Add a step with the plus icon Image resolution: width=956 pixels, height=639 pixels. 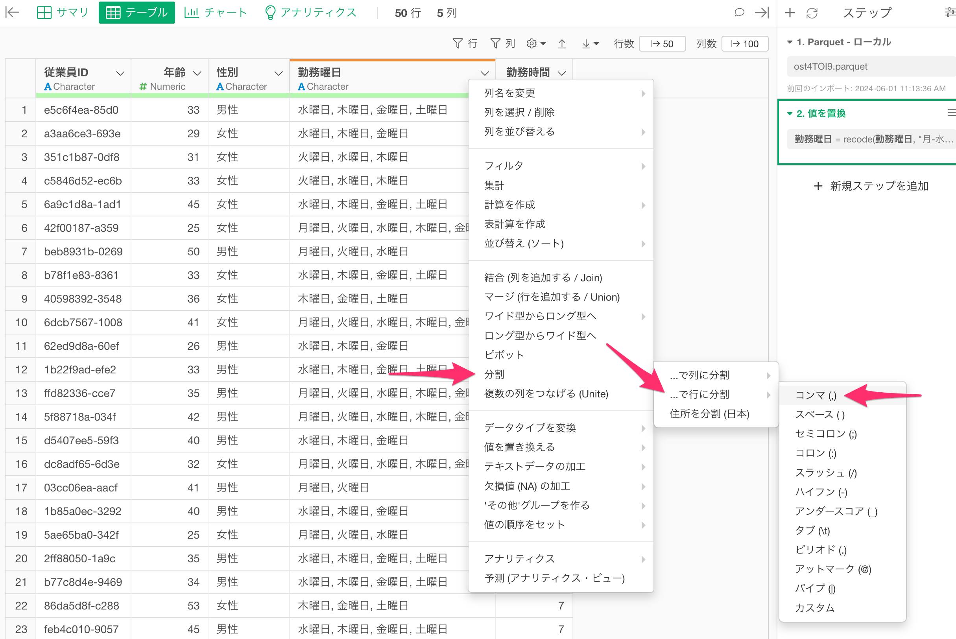tap(790, 13)
